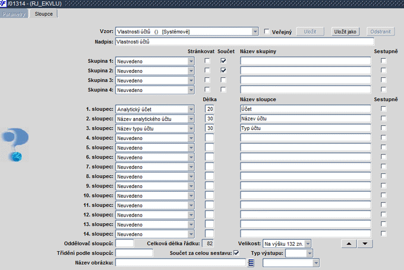Open the help question mark icon

(15, 145)
